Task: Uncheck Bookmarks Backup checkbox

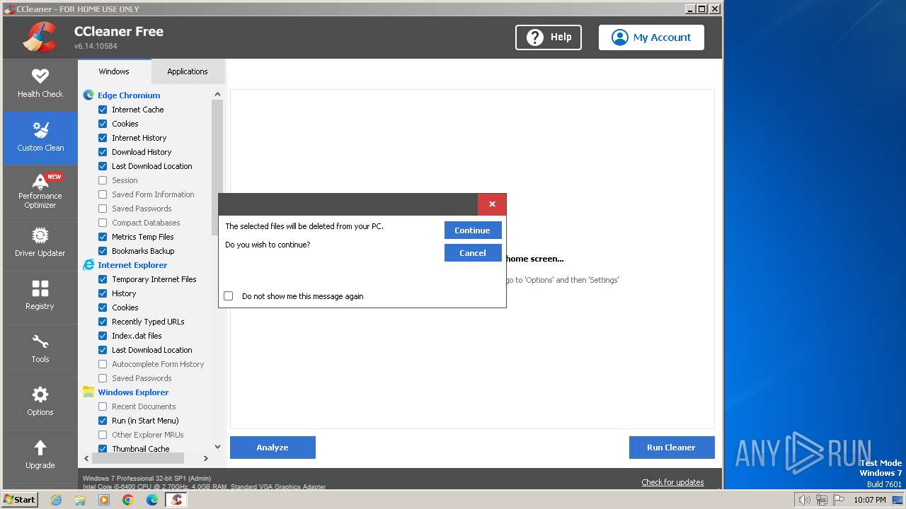Action: (103, 251)
